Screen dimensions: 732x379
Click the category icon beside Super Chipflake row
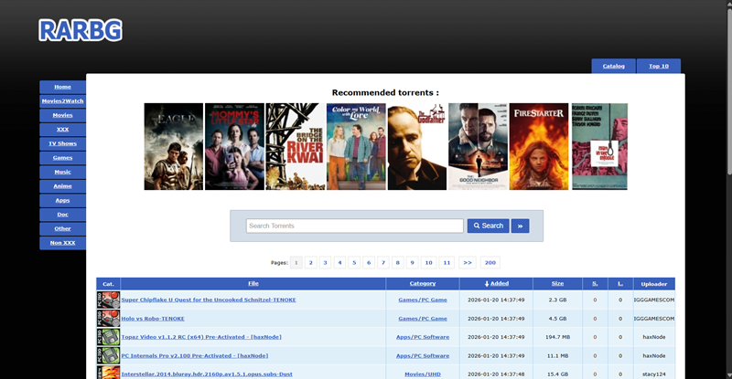108,300
